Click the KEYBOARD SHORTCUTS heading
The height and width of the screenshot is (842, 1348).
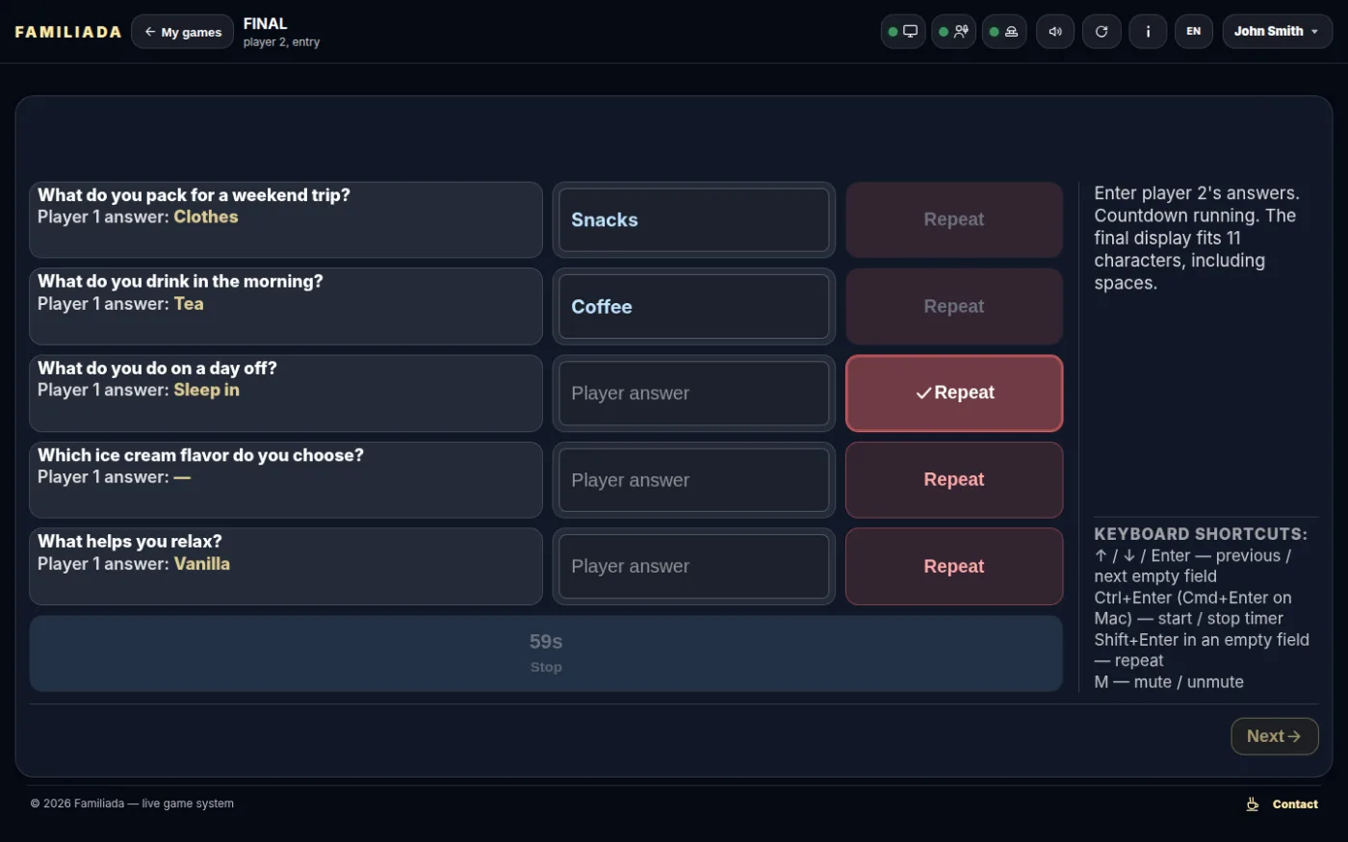point(1201,533)
